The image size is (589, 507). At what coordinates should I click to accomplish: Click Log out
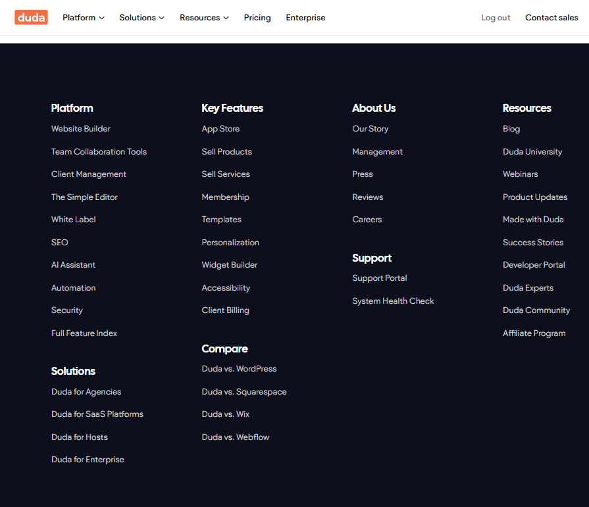[496, 18]
